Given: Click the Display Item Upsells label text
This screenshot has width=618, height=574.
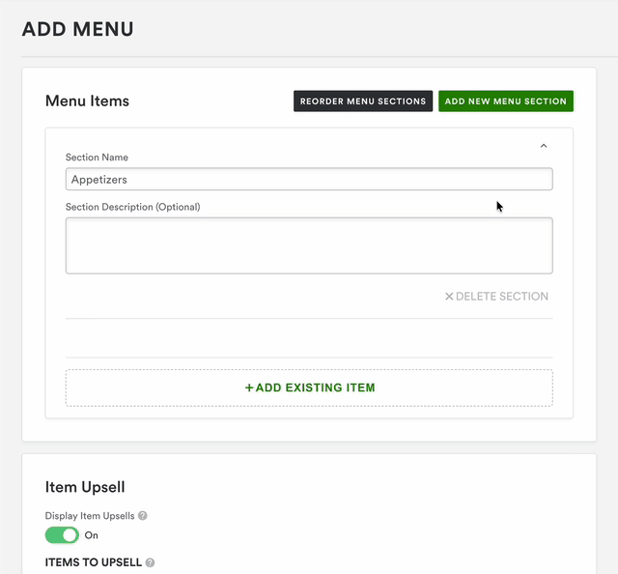Looking at the screenshot, I should [90, 516].
